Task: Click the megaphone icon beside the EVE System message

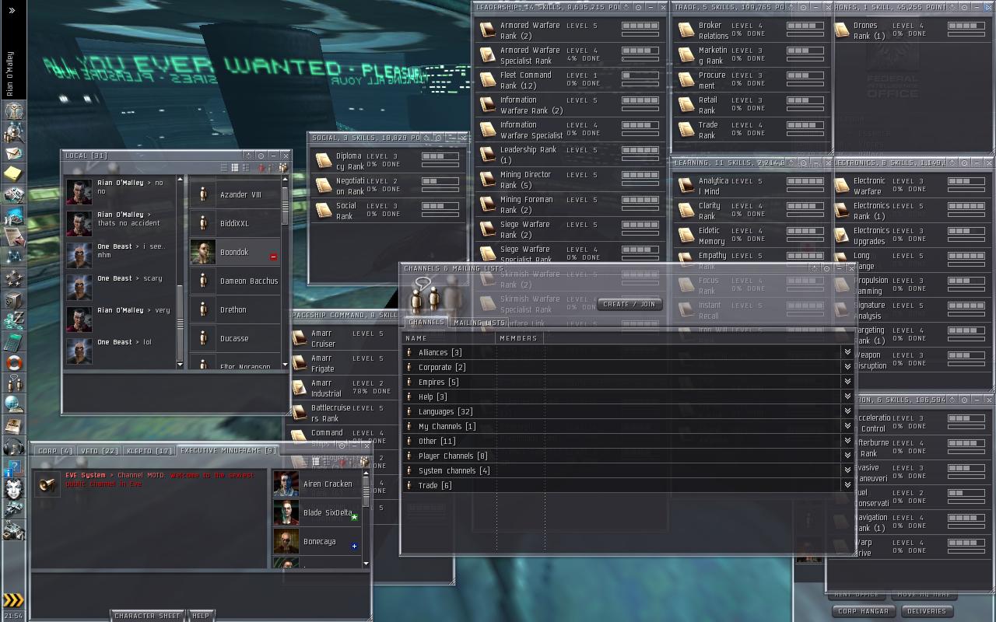Action: click(x=47, y=483)
